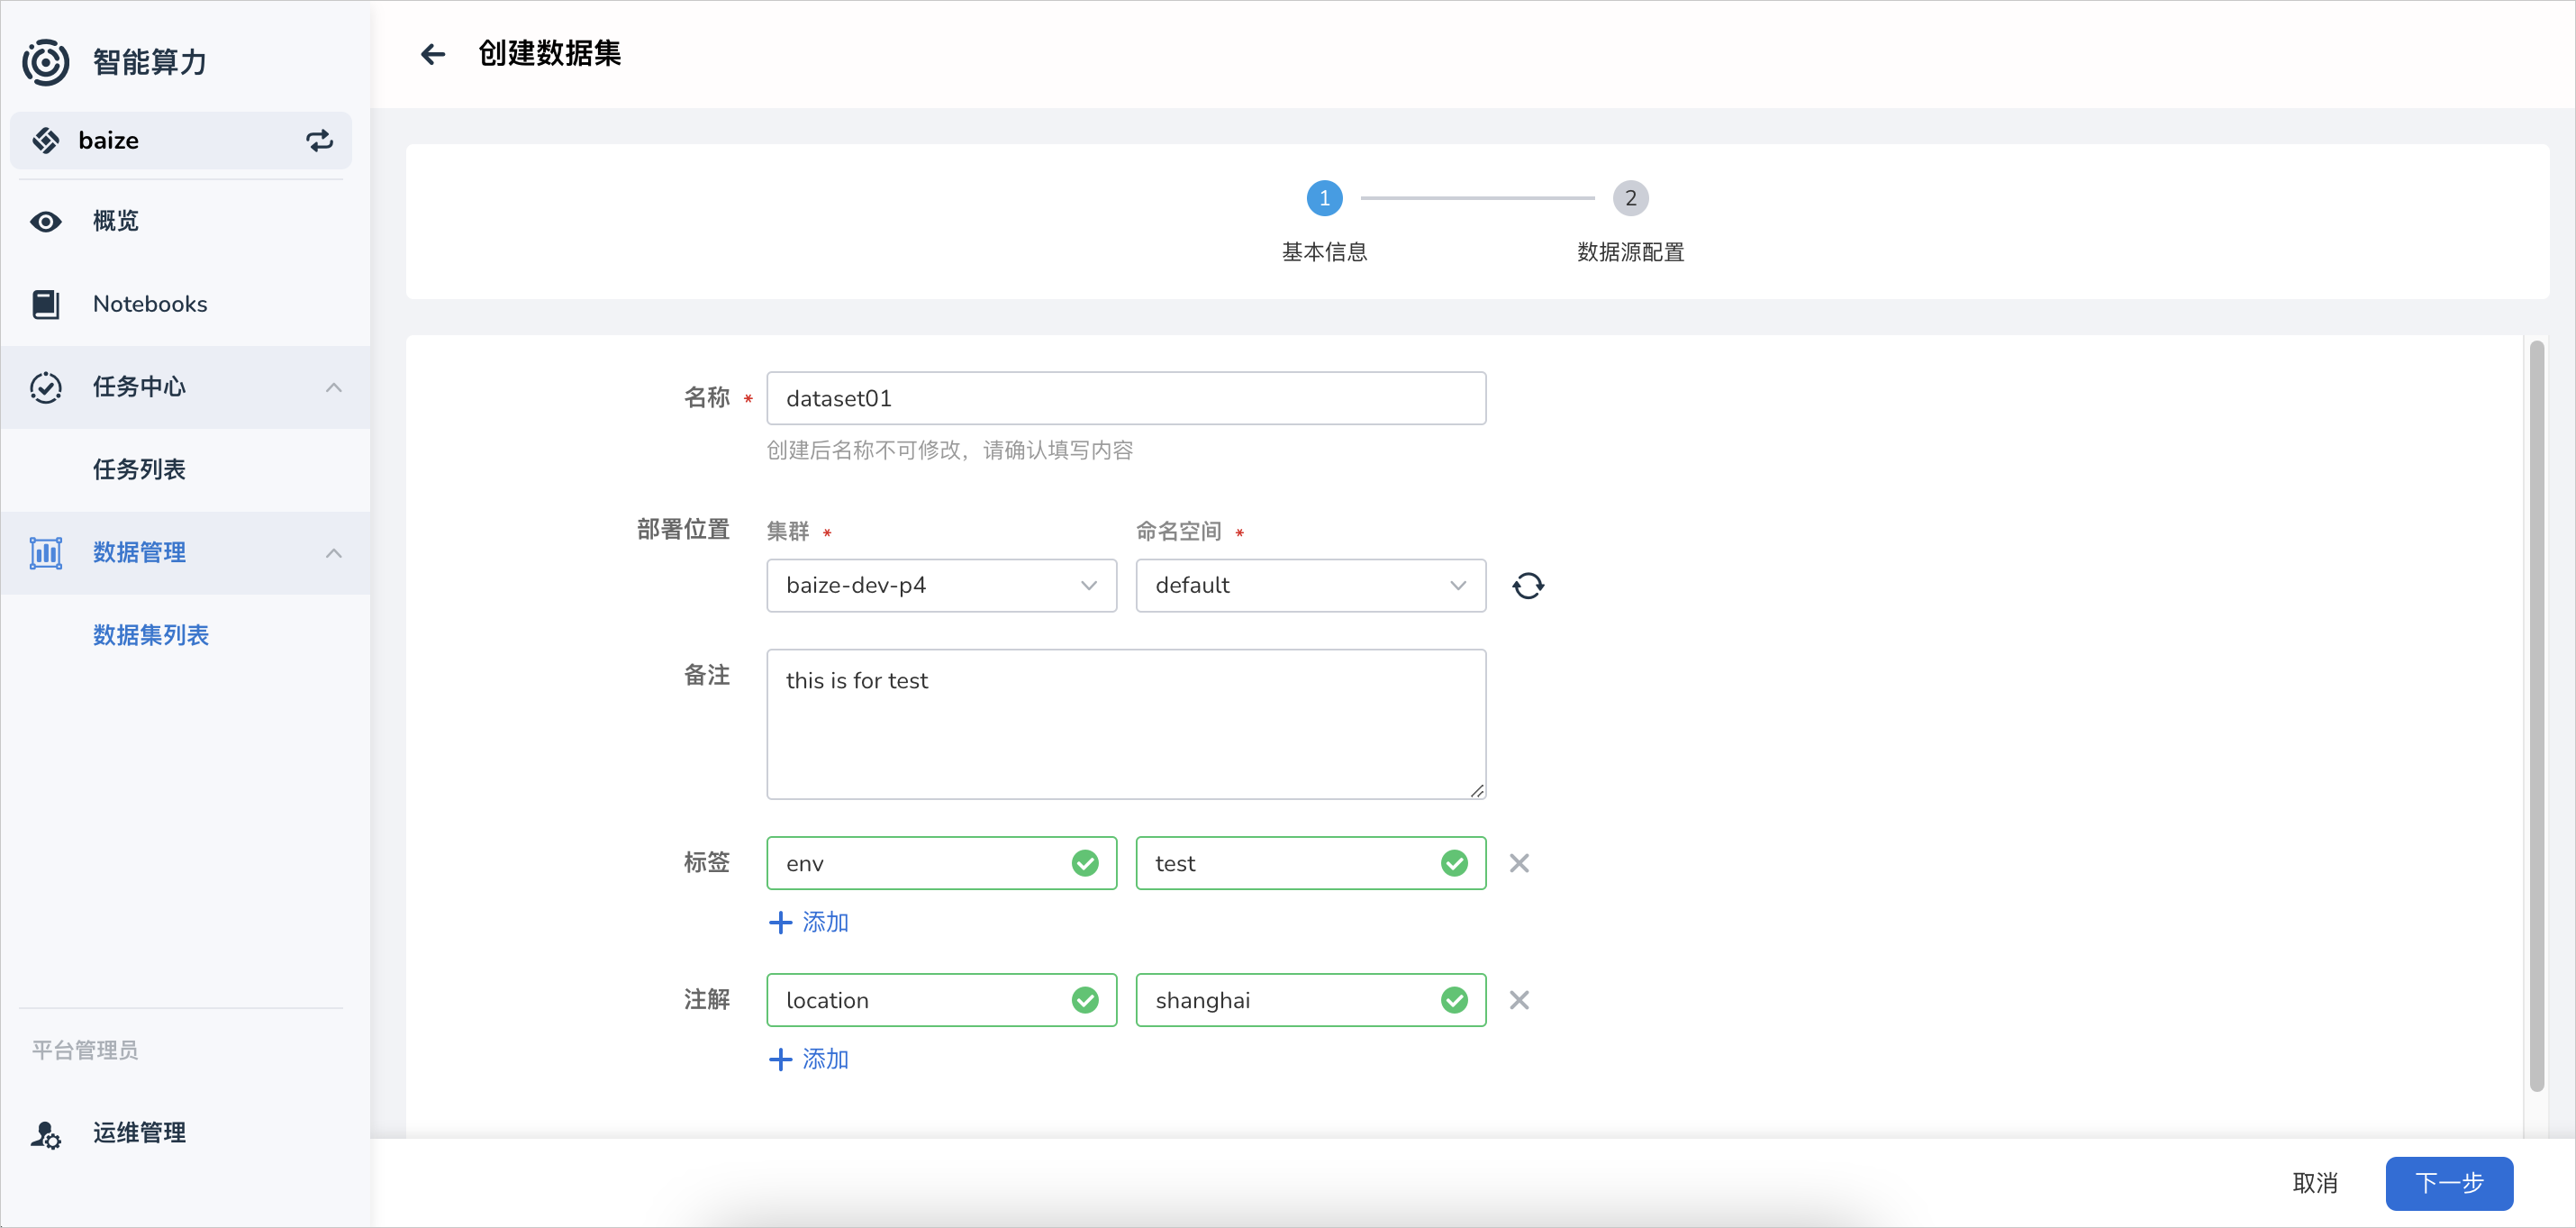Click the 数据管理 chart icon
Screen dimensions: 2576x1228
pyautogui.click(x=46, y=552)
